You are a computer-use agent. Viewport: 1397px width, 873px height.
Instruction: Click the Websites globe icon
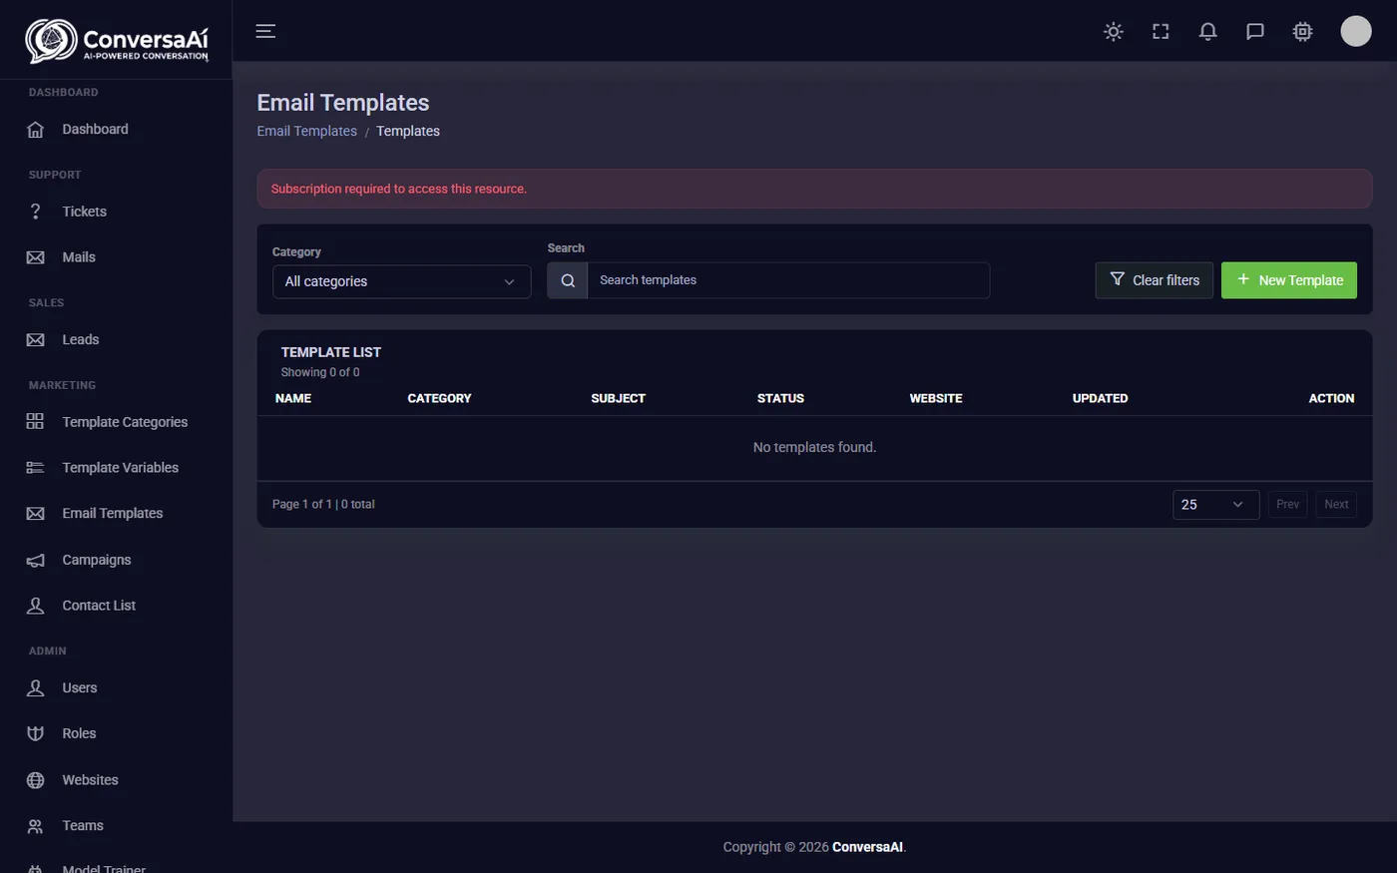(x=35, y=780)
